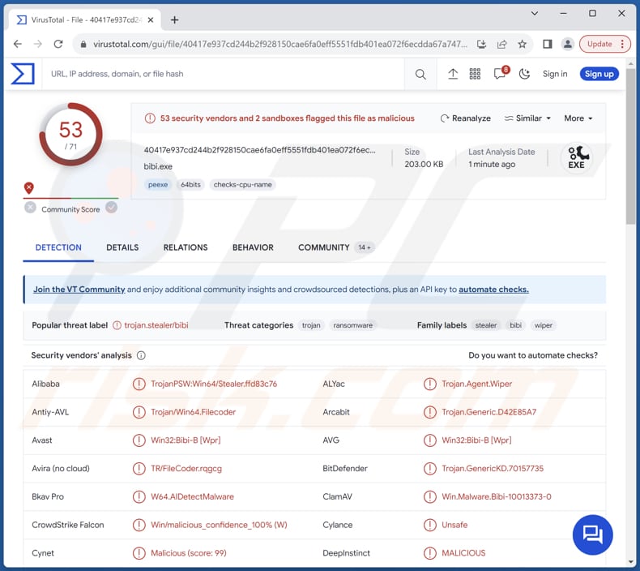Expand the Similar dropdown
The width and height of the screenshot is (640, 571).
527,118
